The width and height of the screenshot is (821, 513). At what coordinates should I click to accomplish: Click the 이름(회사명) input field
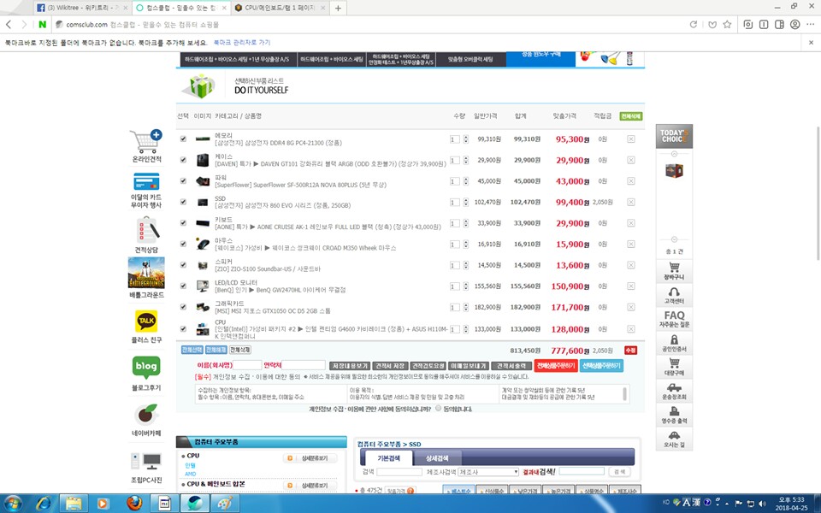(x=247, y=365)
